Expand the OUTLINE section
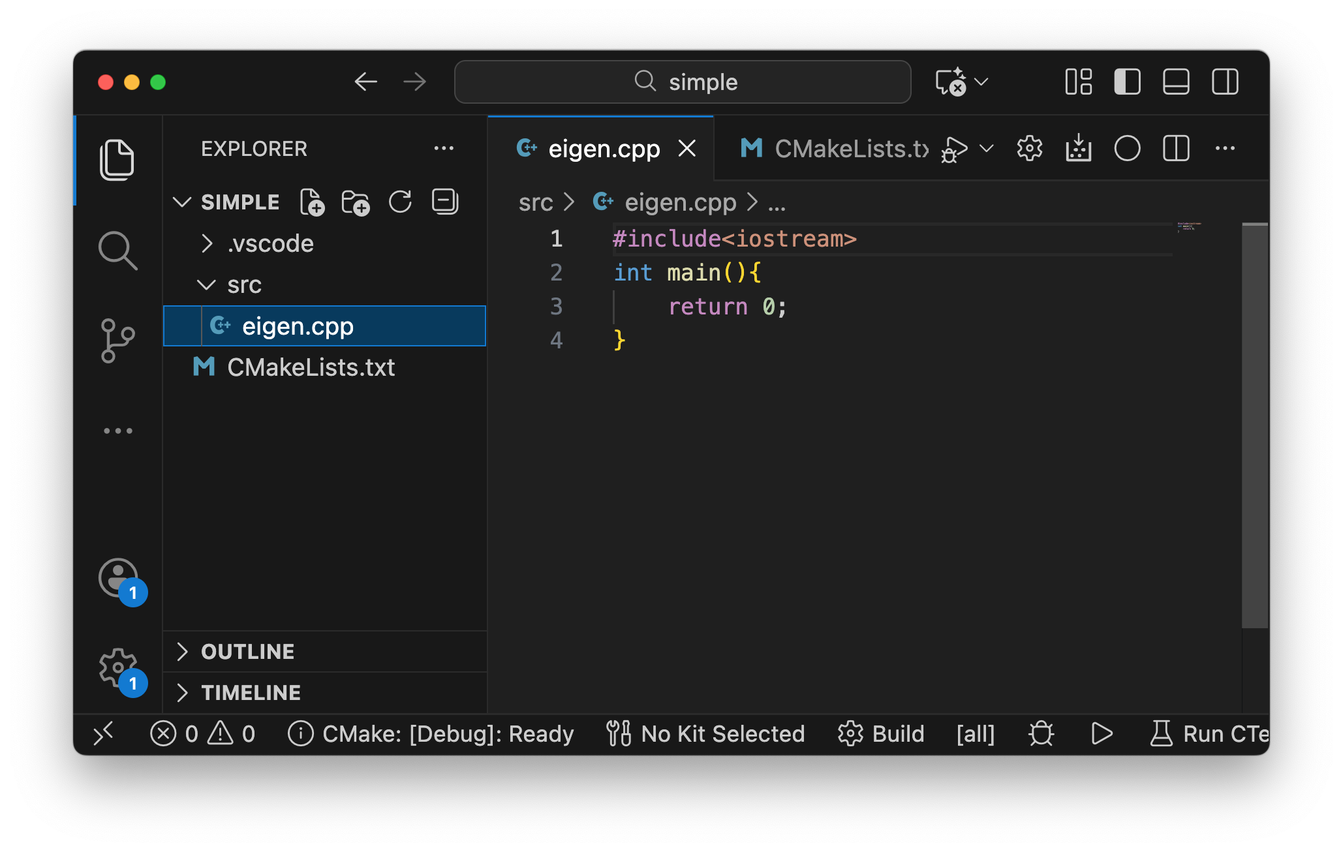 [x=248, y=651]
